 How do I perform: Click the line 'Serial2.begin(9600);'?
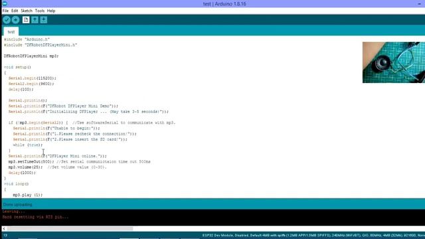pyautogui.click(x=31, y=84)
